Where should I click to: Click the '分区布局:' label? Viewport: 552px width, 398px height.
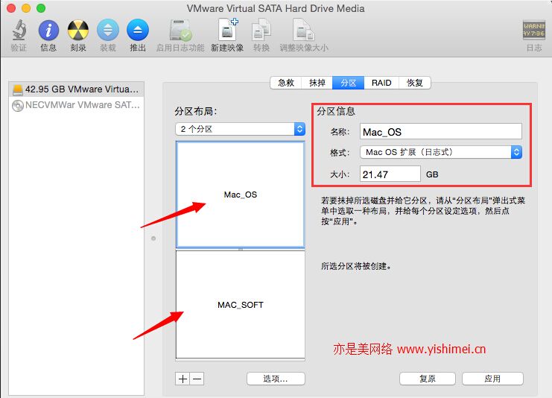(x=196, y=111)
